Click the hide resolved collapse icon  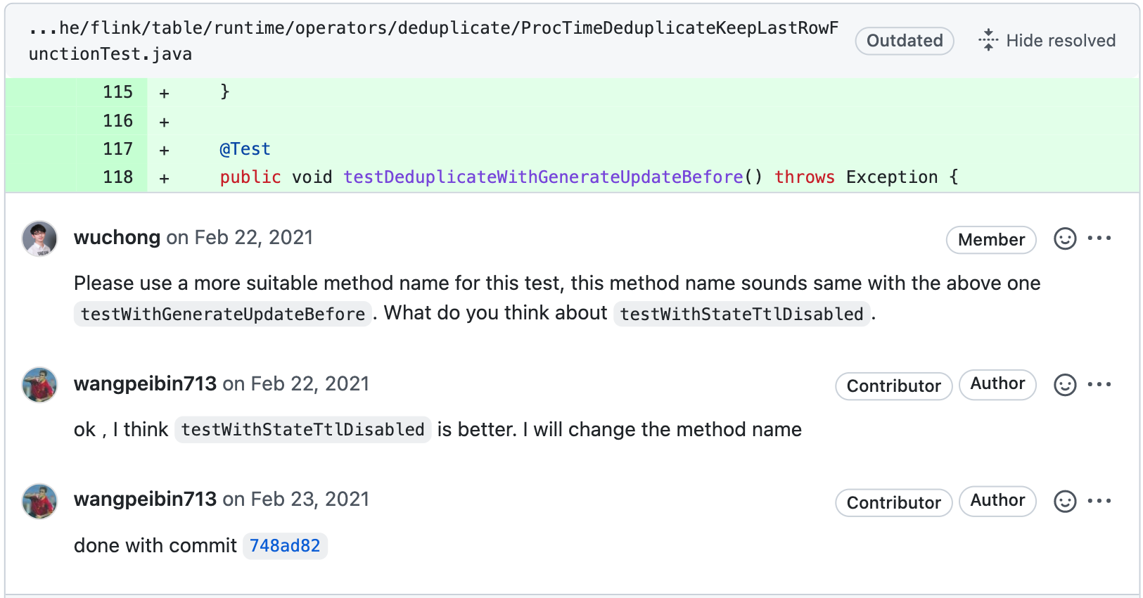pyautogui.click(x=988, y=40)
